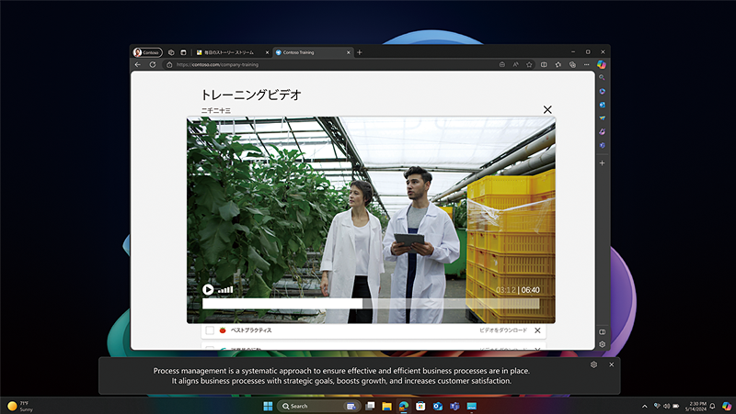Focus the address bar URL field
Image resolution: width=736 pixels, height=414 pixels.
328,64
